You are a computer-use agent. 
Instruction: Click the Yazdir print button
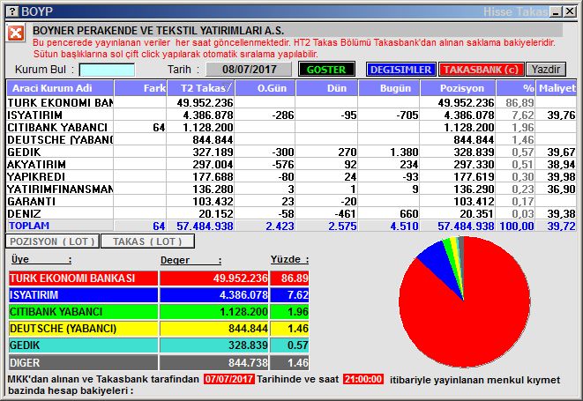coord(546,70)
